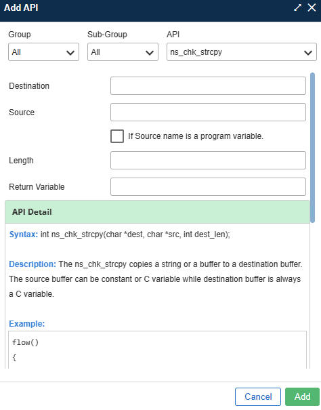The image size is (321, 410).
Task: Click the vertical scrollbar thumb
Action: (x=312, y=148)
